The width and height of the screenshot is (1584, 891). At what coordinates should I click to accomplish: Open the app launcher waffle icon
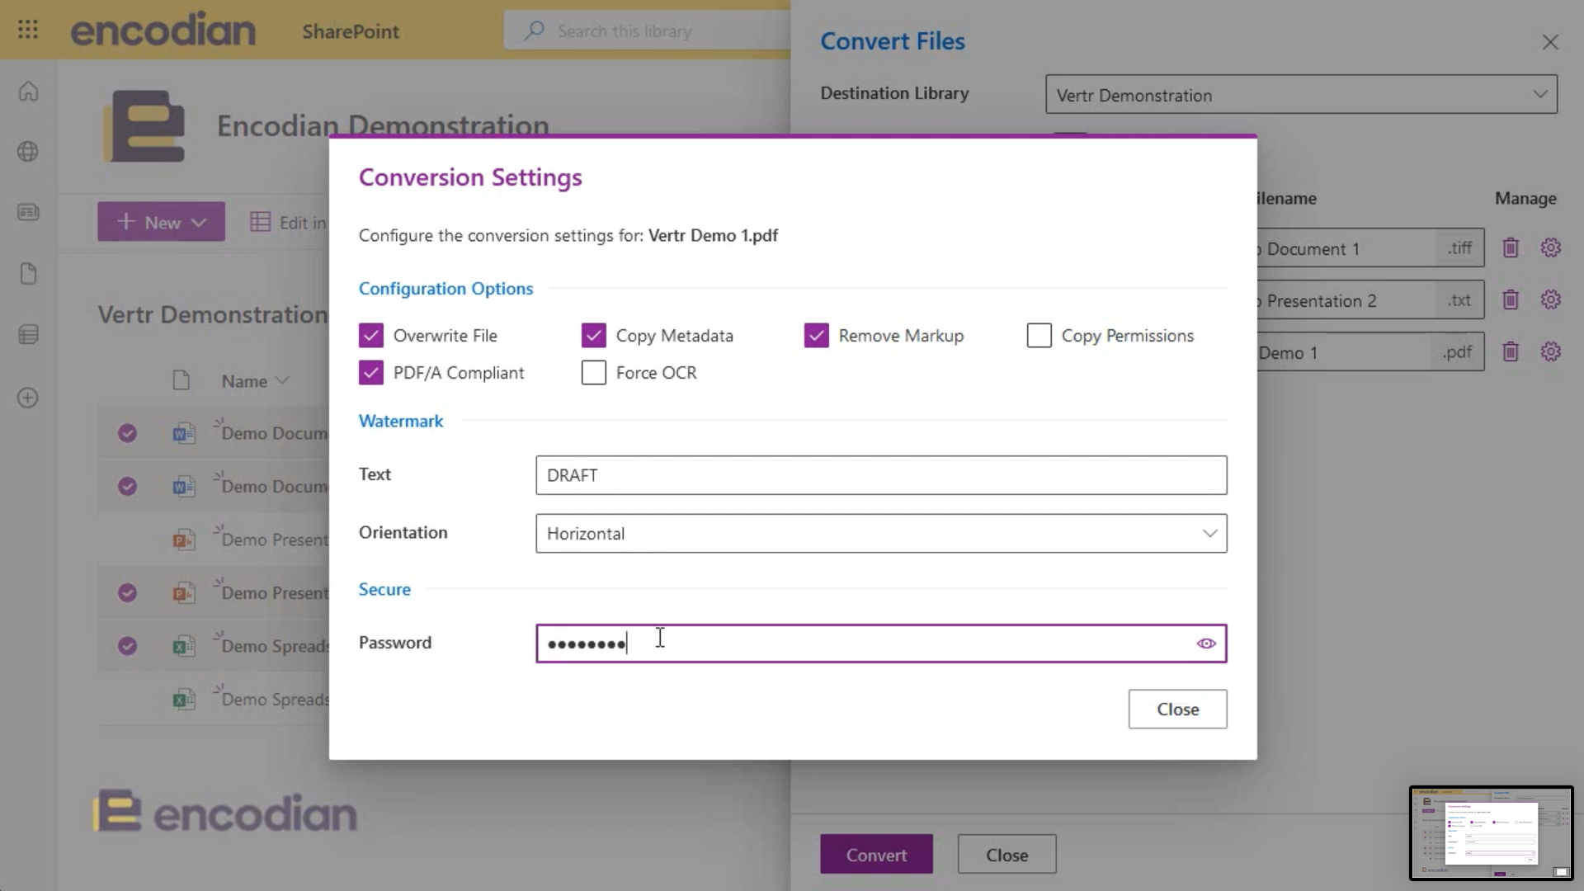[x=28, y=30]
